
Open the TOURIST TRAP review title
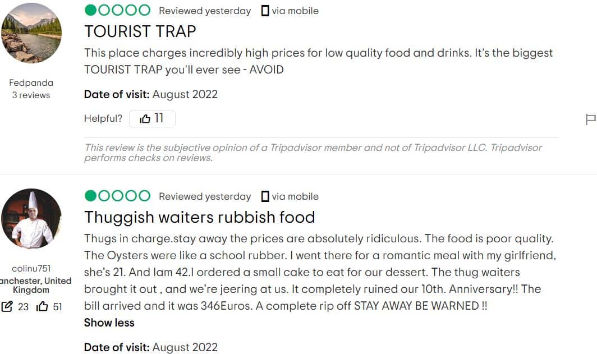[x=140, y=31]
